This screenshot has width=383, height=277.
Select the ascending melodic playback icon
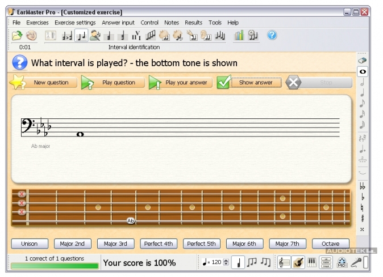[x=252, y=262]
